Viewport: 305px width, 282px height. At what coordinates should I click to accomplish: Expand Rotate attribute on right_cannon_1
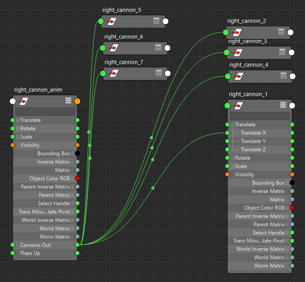tap(232, 158)
